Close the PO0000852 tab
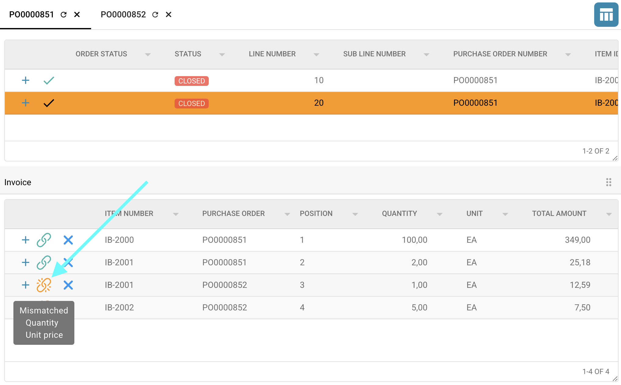This screenshot has height=385, width=621. pos(169,15)
